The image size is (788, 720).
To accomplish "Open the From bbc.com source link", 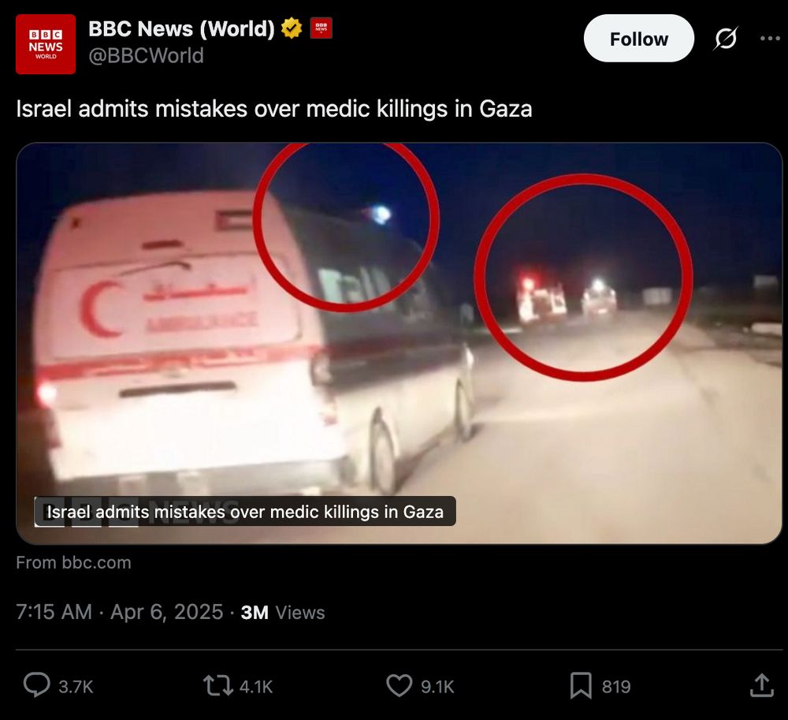I will (73, 562).
